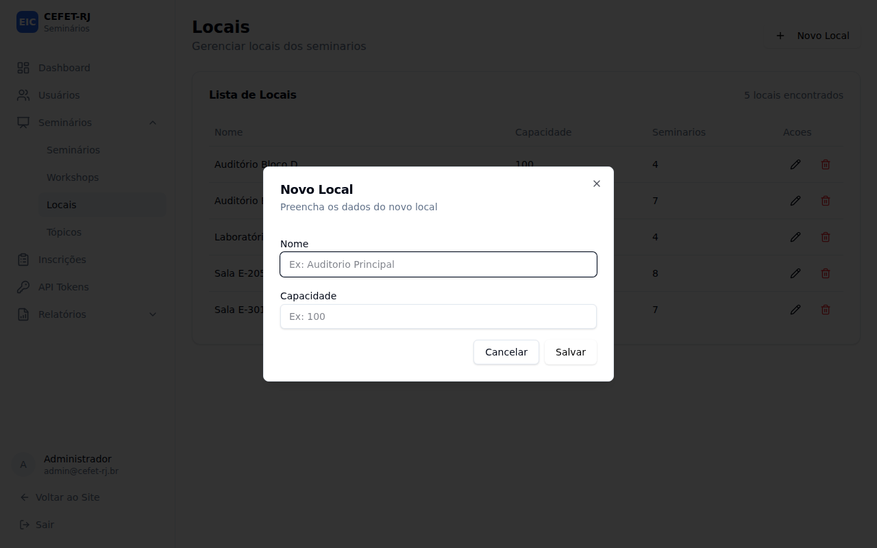Click the Inscrições clipboard icon

click(23, 260)
